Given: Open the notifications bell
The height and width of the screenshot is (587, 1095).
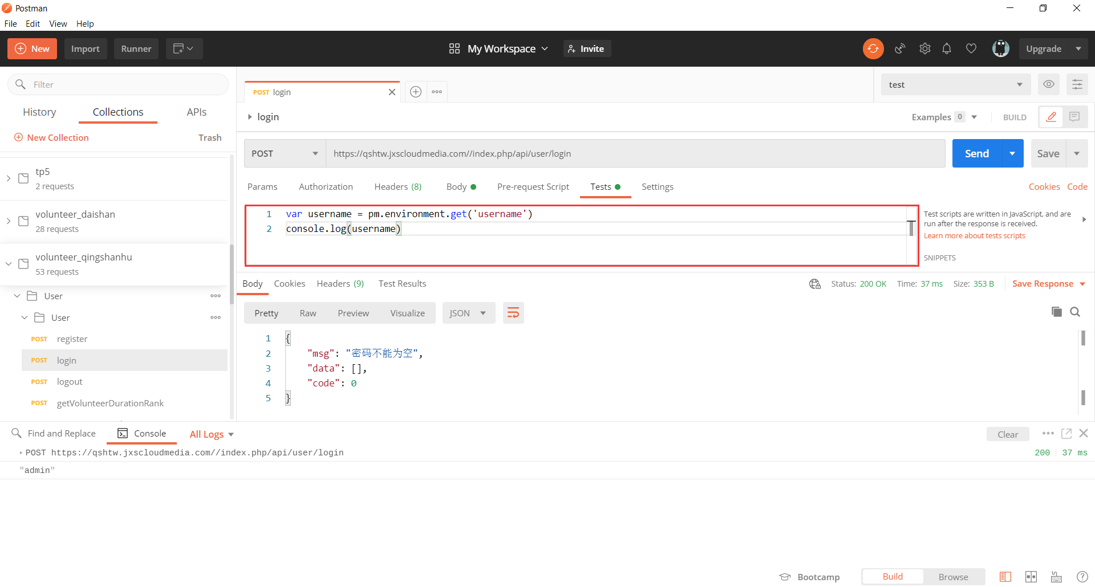Looking at the screenshot, I should click(947, 48).
